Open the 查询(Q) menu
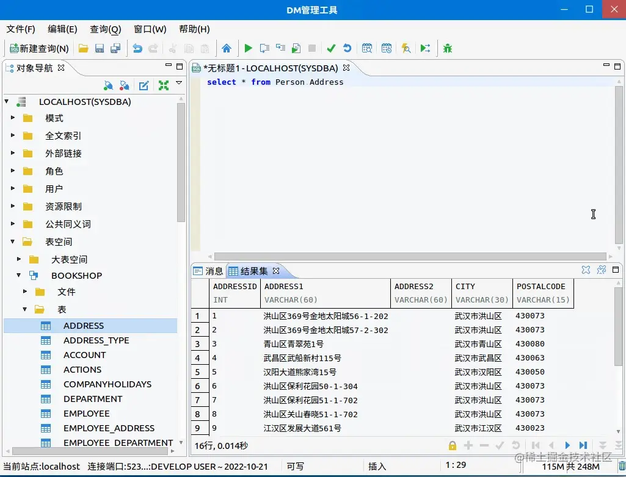 coord(106,29)
